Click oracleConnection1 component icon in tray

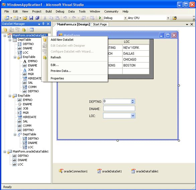[61, 171]
